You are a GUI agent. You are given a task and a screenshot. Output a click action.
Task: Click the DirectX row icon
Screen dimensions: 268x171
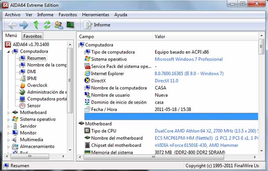[87, 80]
